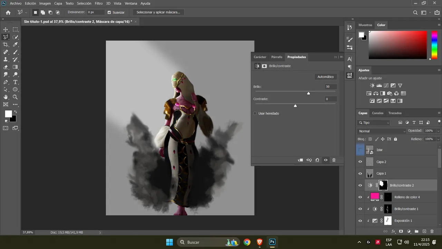Viewport: 442px width, 249px height.
Task: Enable the Usar heredado checkbox
Action: click(x=255, y=113)
